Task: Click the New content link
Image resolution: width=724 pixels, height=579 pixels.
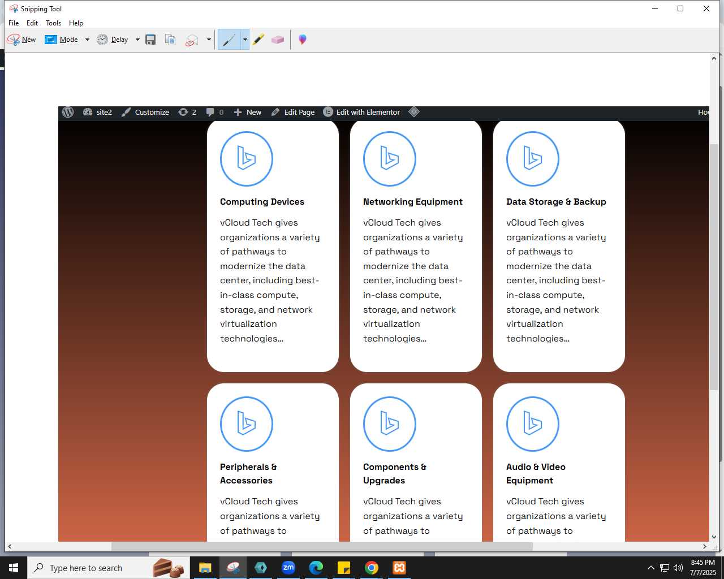Action: pos(248,112)
